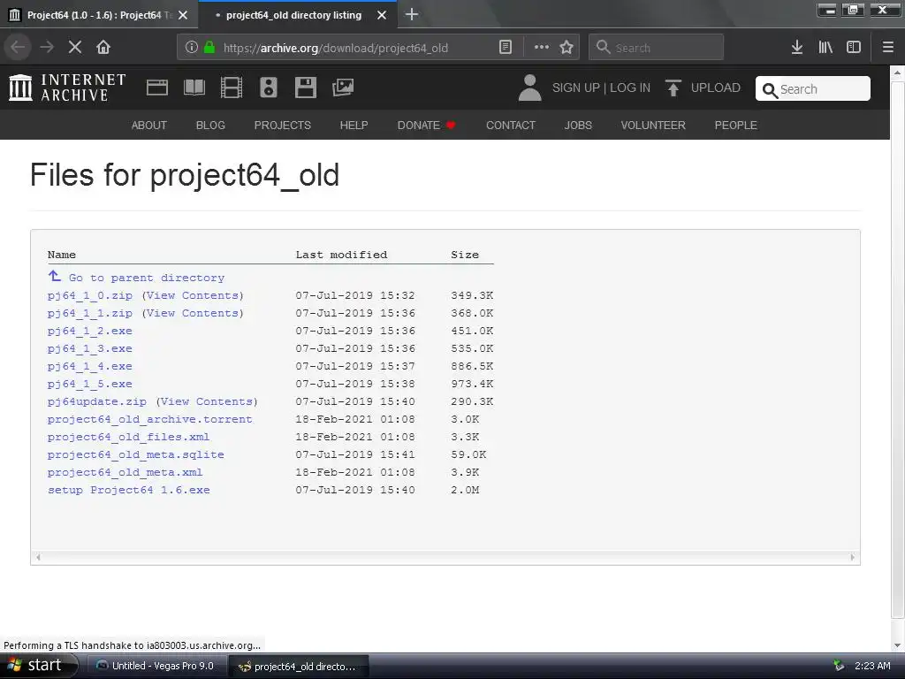
Task: Click the upload arrow icon
Action: tap(673, 88)
